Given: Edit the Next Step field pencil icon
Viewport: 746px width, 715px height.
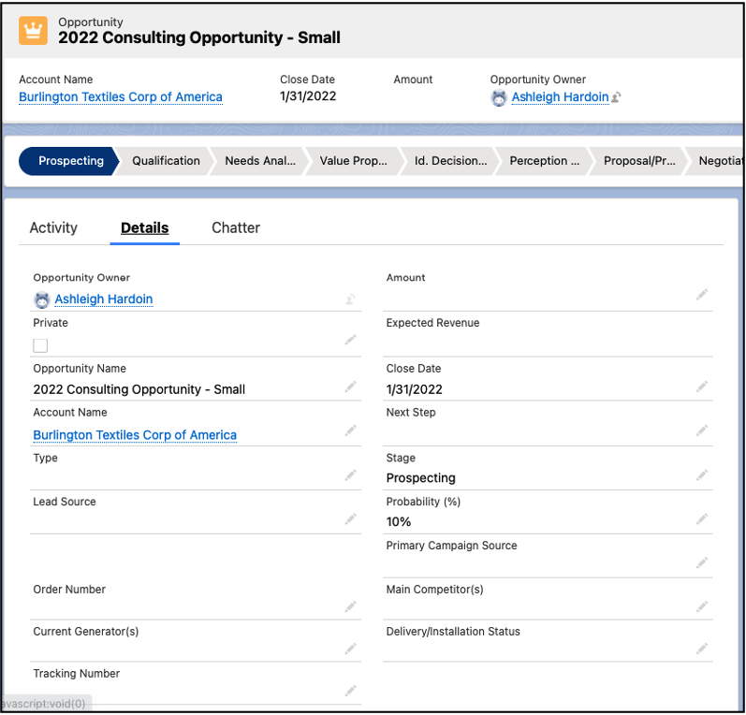Looking at the screenshot, I should click(x=702, y=430).
